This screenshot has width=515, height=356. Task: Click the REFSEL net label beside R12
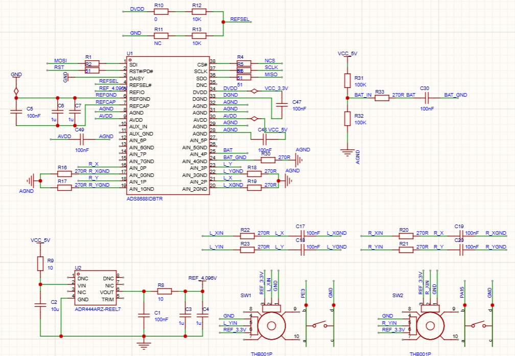(240, 19)
